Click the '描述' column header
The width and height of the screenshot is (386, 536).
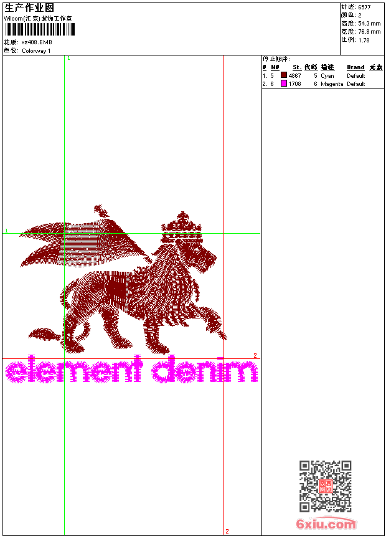(x=327, y=67)
